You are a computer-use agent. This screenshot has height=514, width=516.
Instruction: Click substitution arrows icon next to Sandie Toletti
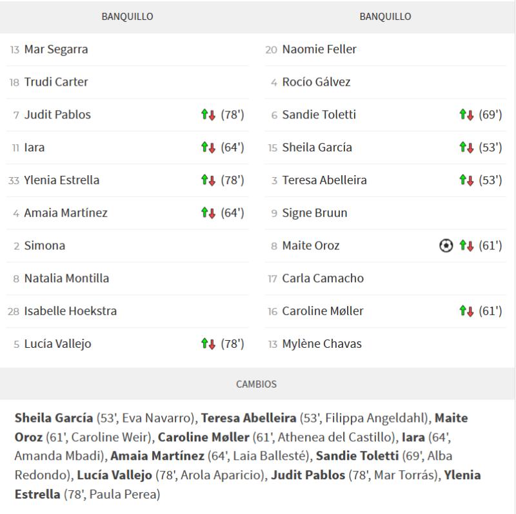click(466, 115)
